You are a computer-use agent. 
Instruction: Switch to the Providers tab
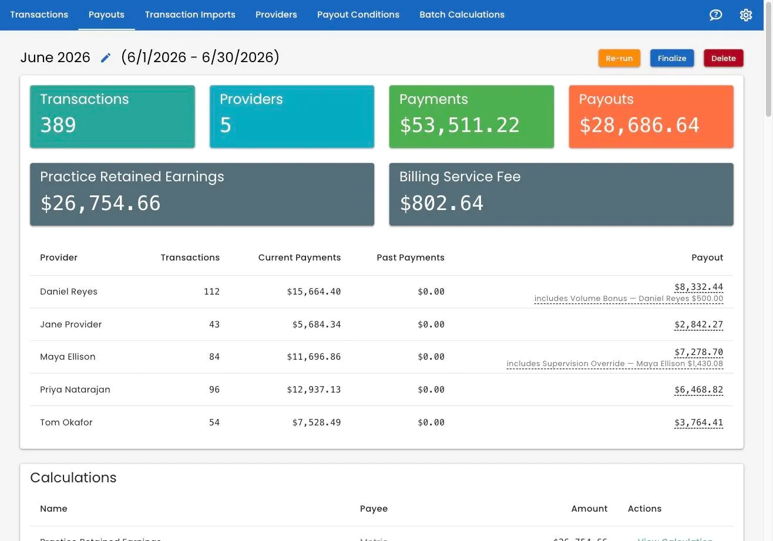276,15
